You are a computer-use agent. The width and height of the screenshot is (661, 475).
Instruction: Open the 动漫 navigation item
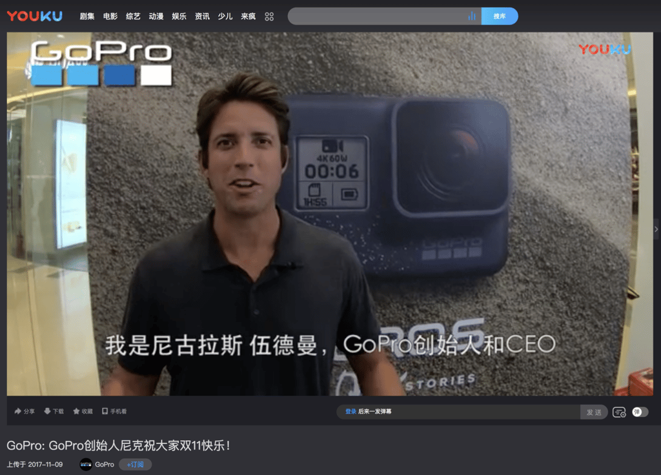[x=156, y=16]
